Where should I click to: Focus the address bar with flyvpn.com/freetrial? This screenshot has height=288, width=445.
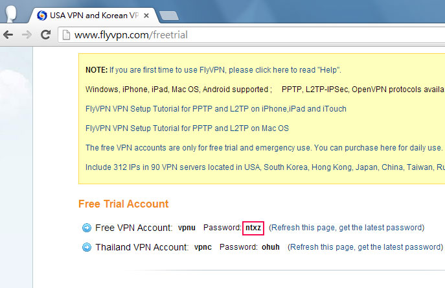[253, 35]
